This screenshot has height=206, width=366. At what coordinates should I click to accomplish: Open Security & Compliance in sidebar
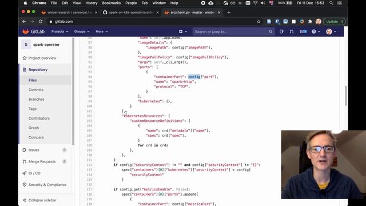(x=47, y=185)
